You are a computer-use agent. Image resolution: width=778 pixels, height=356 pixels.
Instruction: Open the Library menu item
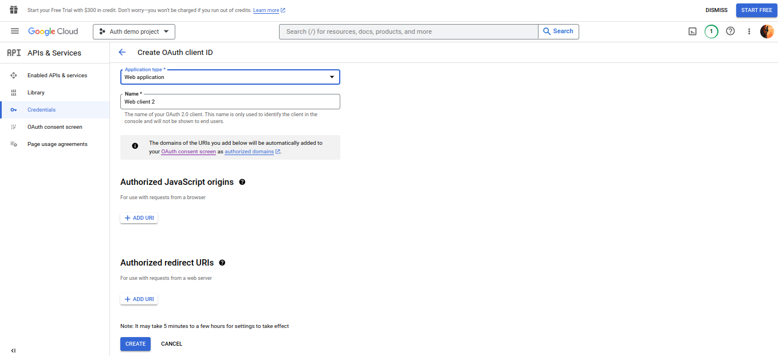(x=36, y=93)
